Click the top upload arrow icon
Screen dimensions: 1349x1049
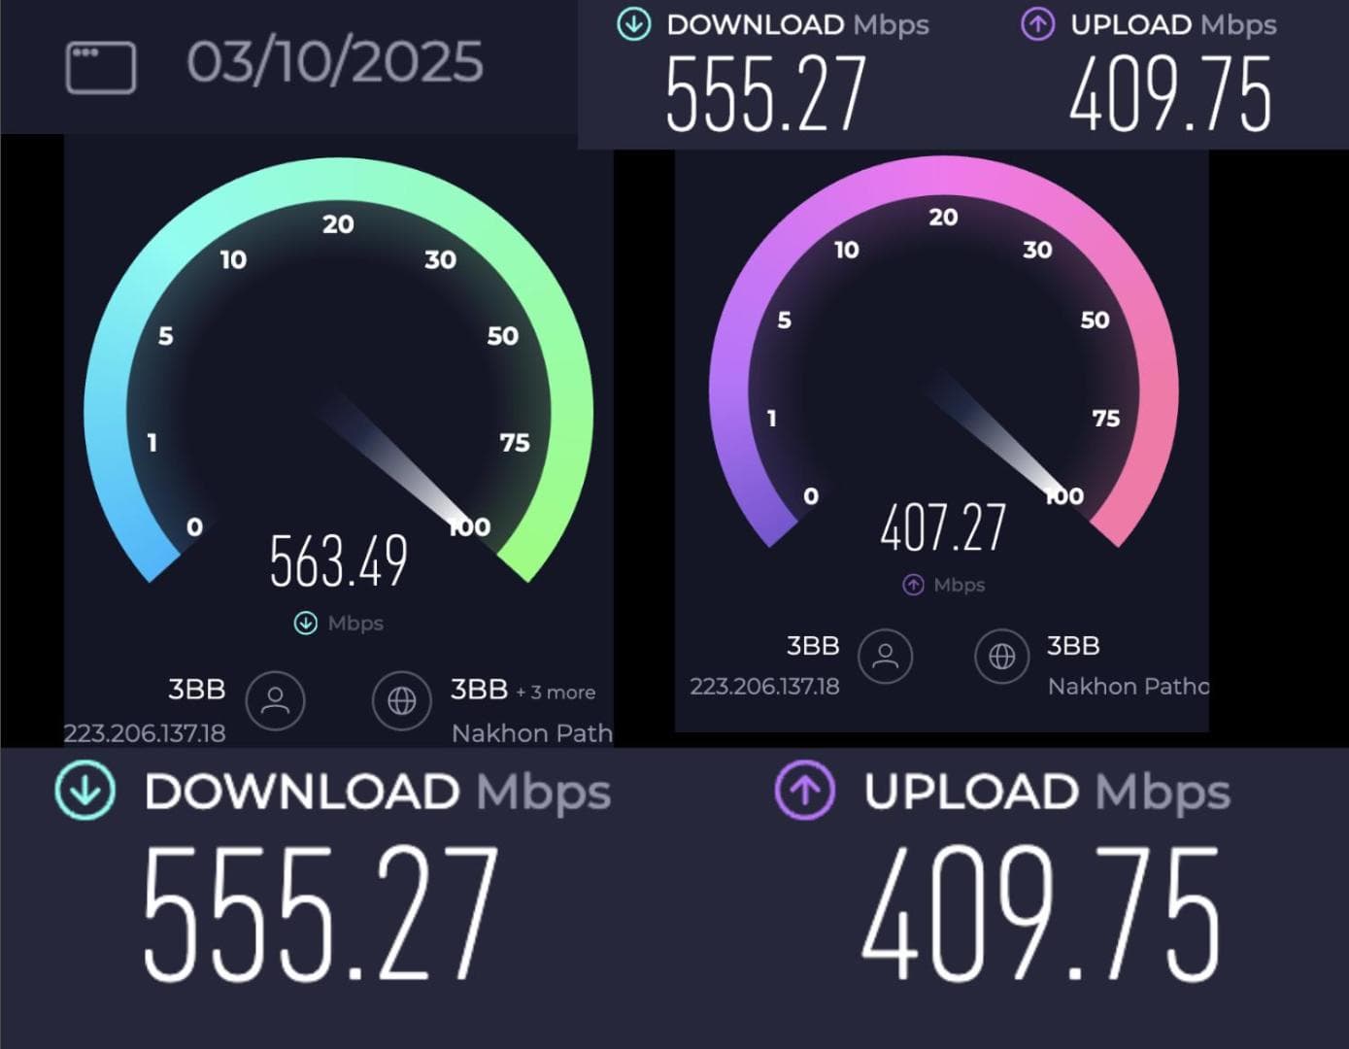[1037, 24]
